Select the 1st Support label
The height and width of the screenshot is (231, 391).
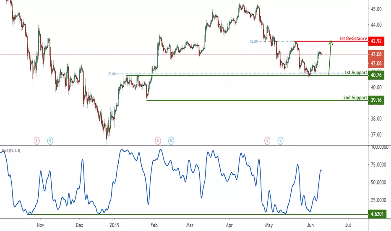(x=356, y=72)
